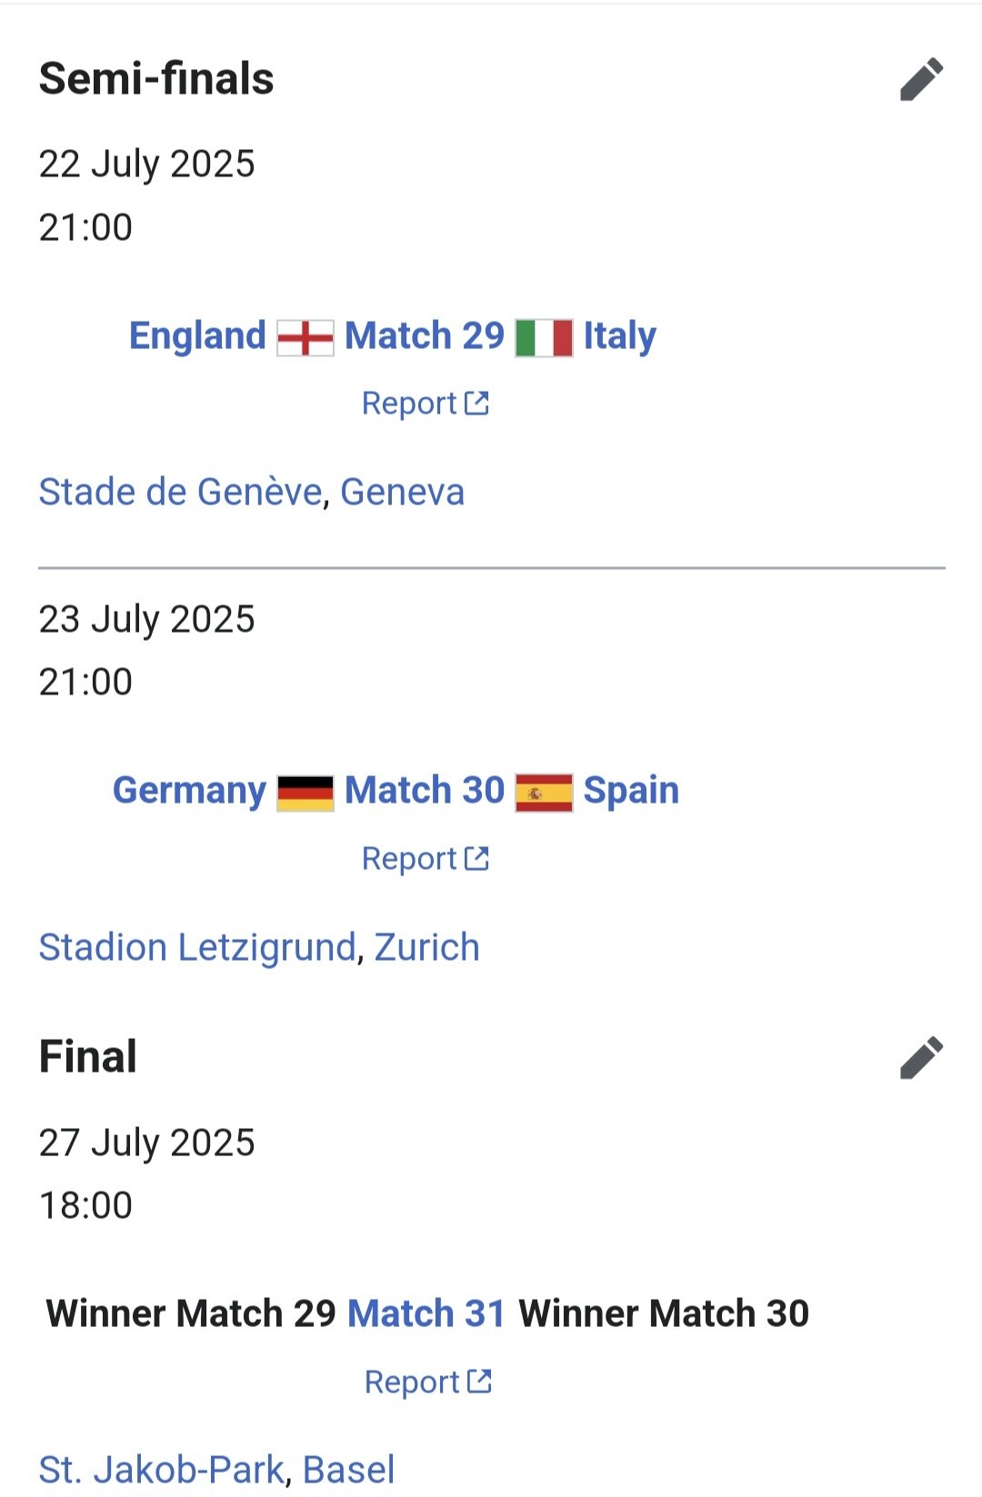Open the Match 31 final link

point(426,1313)
